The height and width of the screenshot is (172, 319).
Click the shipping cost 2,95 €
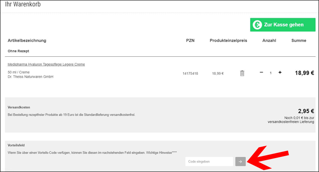(x=306, y=111)
